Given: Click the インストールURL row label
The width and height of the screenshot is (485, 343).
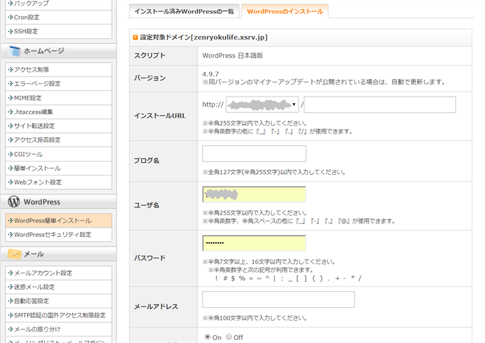Looking at the screenshot, I should 160,116.
